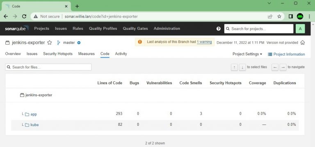
Task: Toggle the browser side panel icon
Action: pos(291,16)
